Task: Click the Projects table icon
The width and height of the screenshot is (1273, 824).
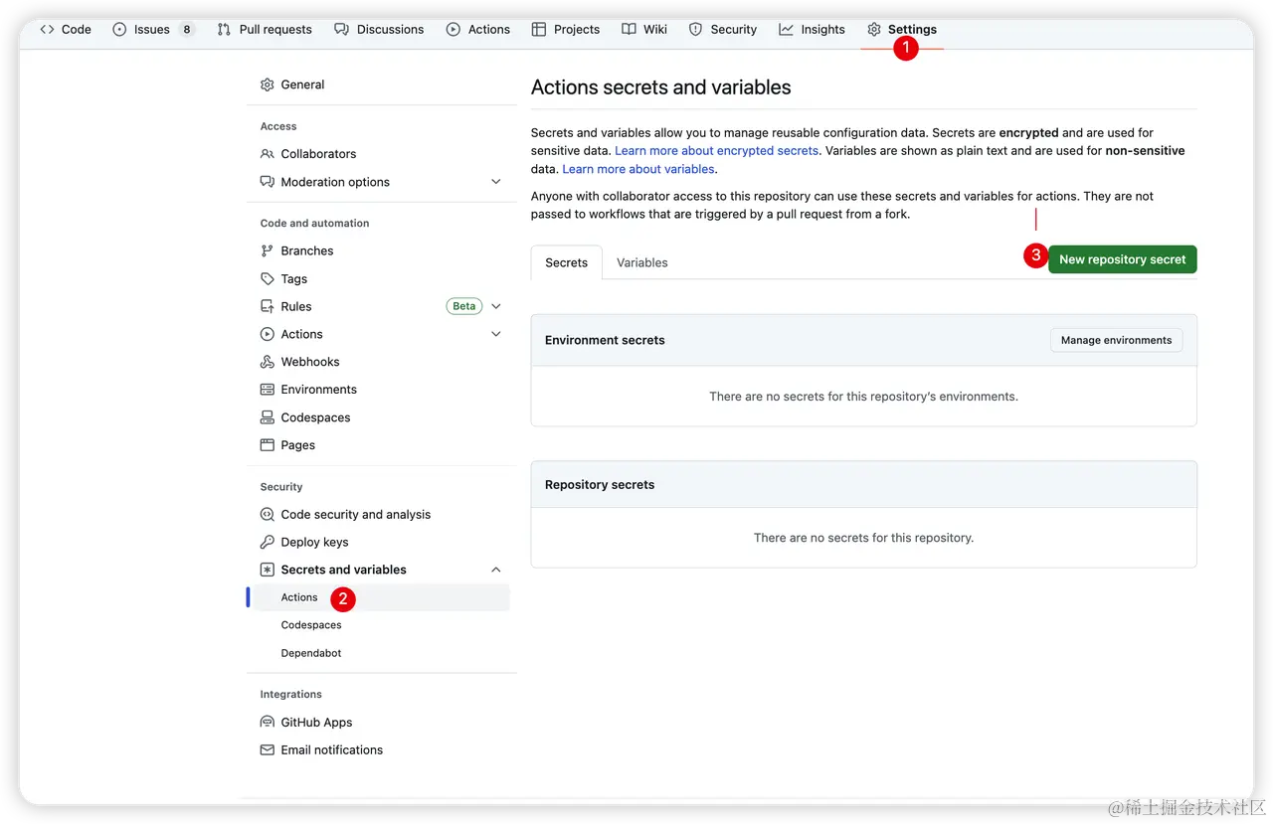Action: click(539, 30)
